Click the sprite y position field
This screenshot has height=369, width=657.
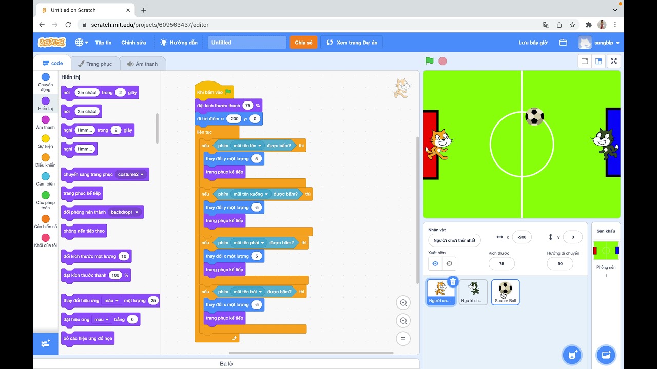coord(573,237)
